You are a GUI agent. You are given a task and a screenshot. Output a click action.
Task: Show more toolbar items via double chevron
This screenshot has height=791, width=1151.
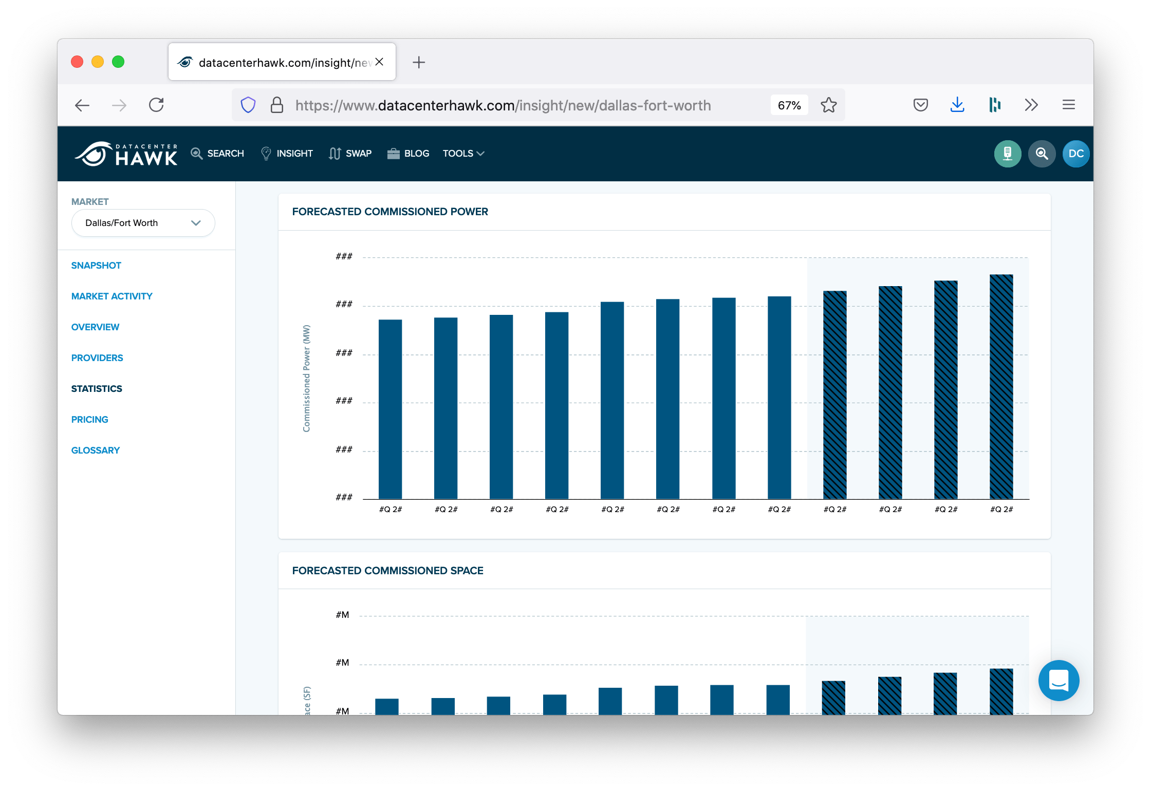(1031, 105)
